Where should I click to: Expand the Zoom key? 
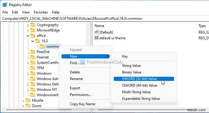(x=23, y=106)
